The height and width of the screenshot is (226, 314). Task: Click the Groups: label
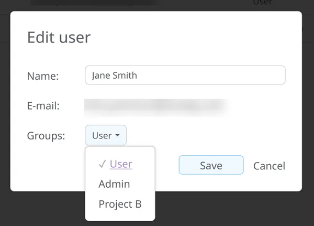coord(46,136)
